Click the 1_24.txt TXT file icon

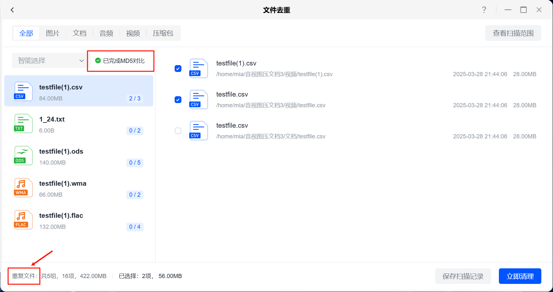click(x=23, y=123)
